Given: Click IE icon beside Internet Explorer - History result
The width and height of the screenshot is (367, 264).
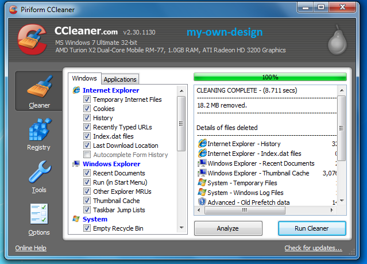Looking at the screenshot, I should pos(202,143).
